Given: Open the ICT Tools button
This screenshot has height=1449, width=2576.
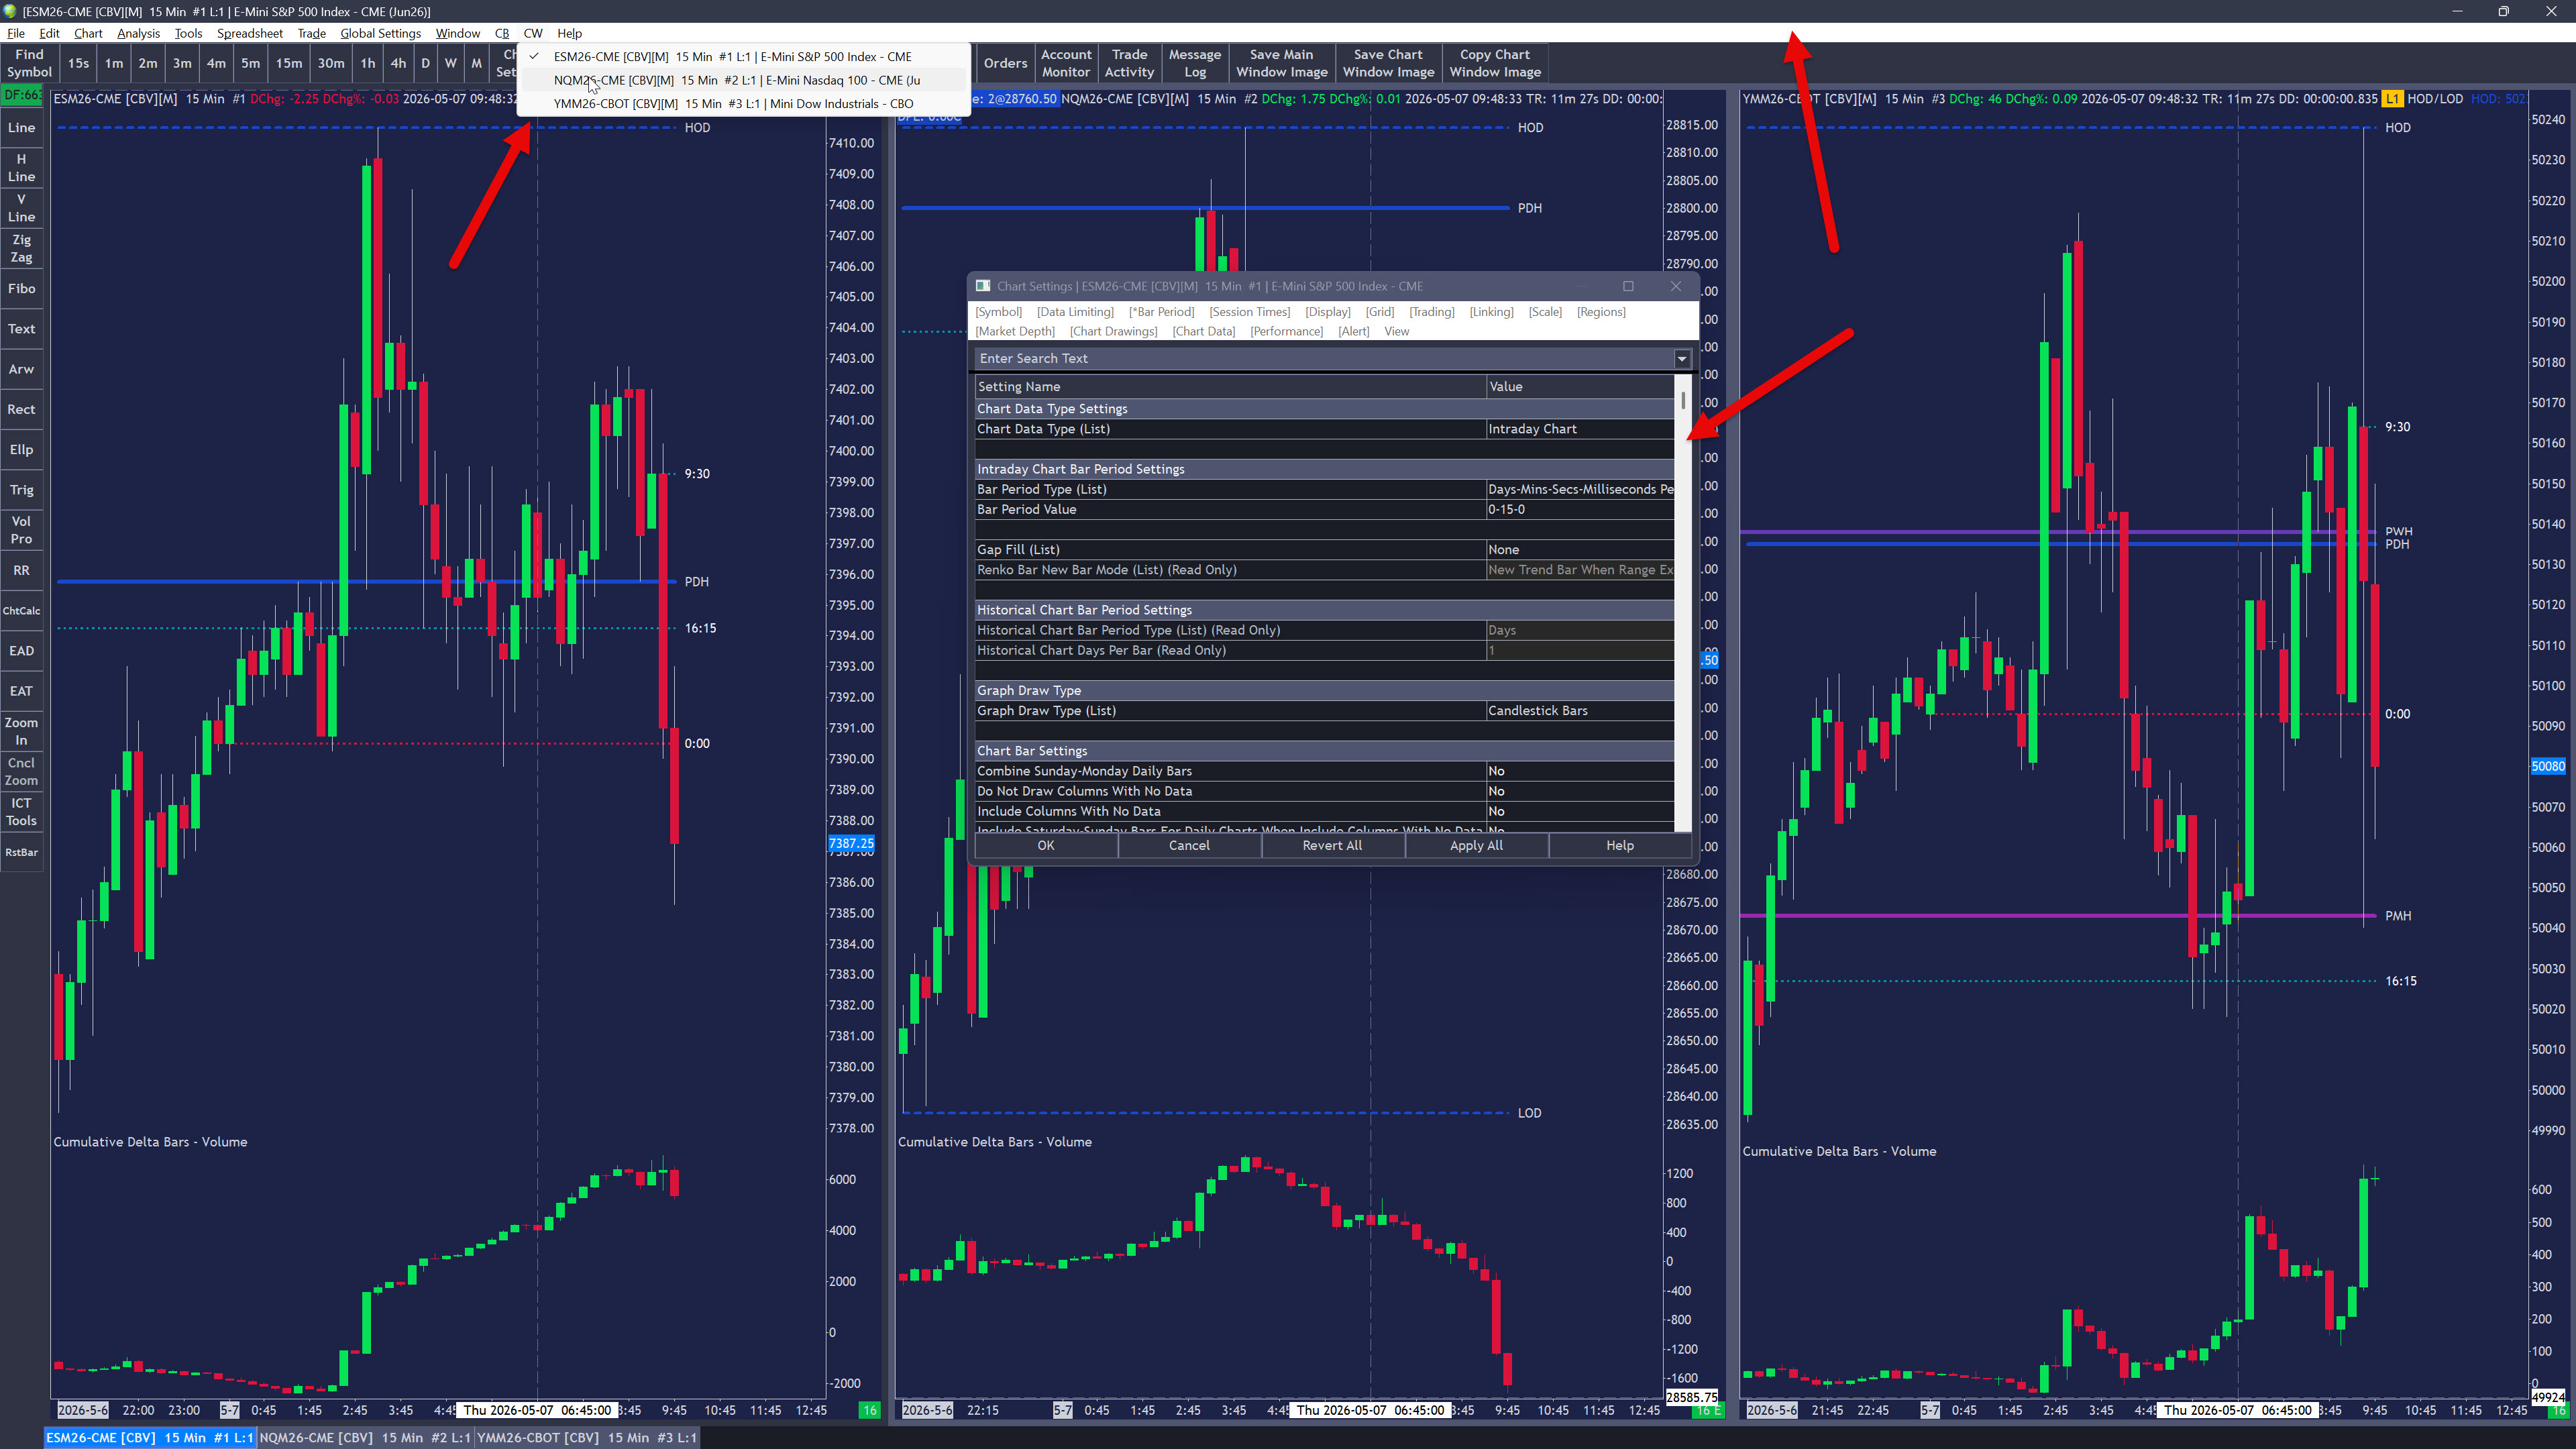Looking at the screenshot, I should 21,811.
